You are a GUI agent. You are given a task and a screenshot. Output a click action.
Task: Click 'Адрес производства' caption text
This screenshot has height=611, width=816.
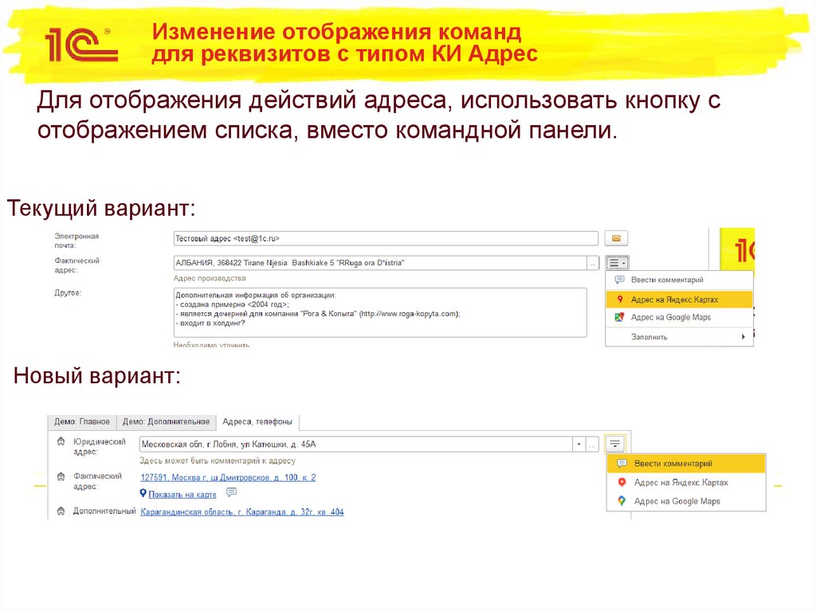[210, 279]
